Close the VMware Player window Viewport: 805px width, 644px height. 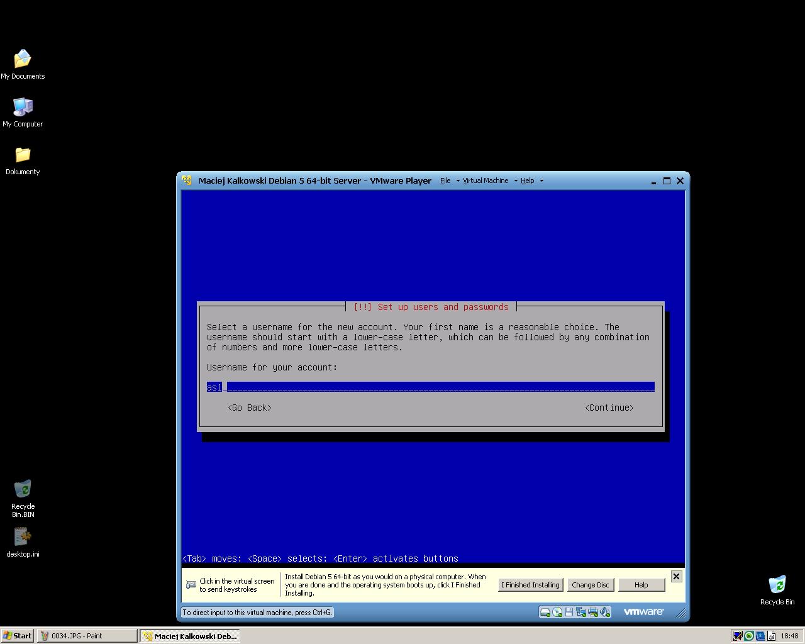click(x=680, y=180)
